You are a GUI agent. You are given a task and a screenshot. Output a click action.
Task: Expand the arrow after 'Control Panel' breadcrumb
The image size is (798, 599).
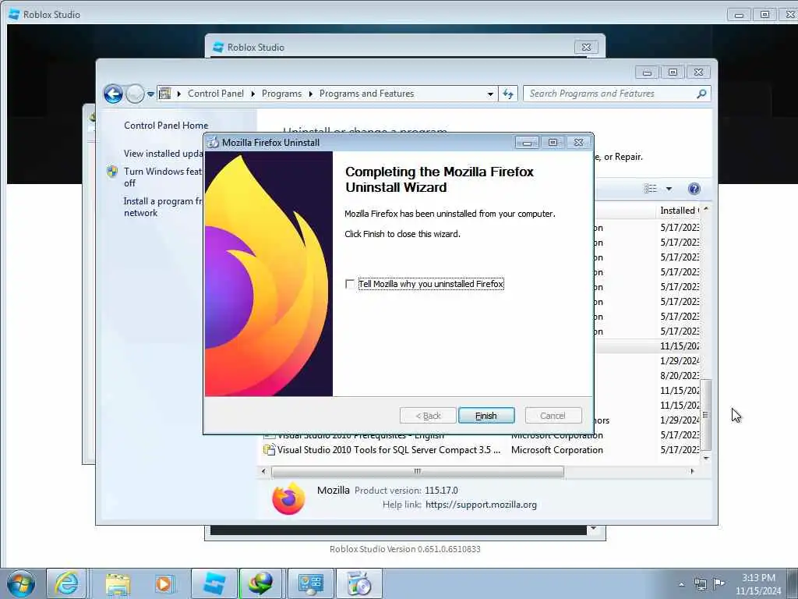pyautogui.click(x=253, y=94)
